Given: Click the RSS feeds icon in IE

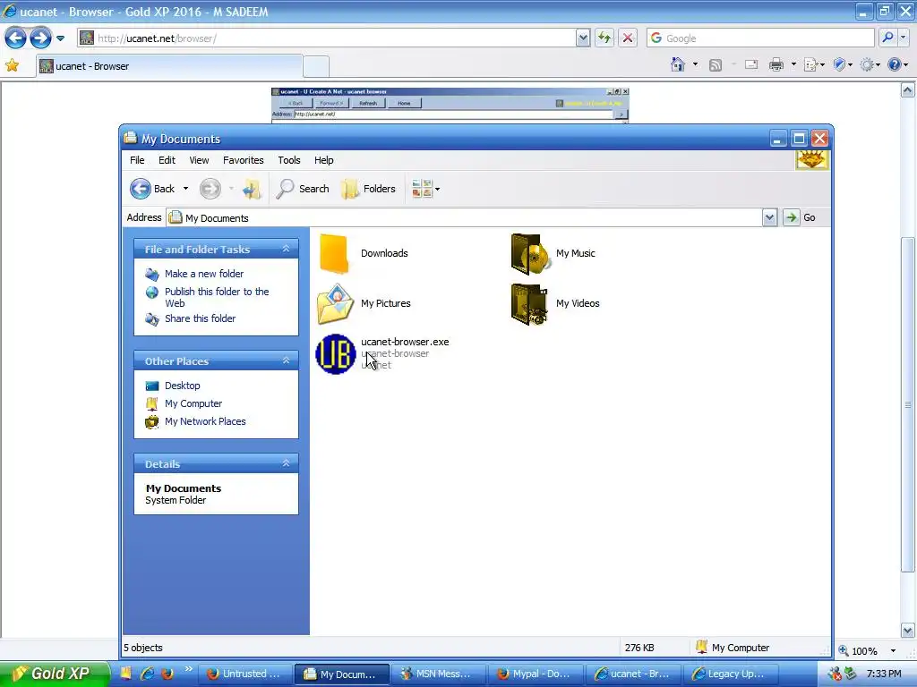Looking at the screenshot, I should pyautogui.click(x=716, y=65).
